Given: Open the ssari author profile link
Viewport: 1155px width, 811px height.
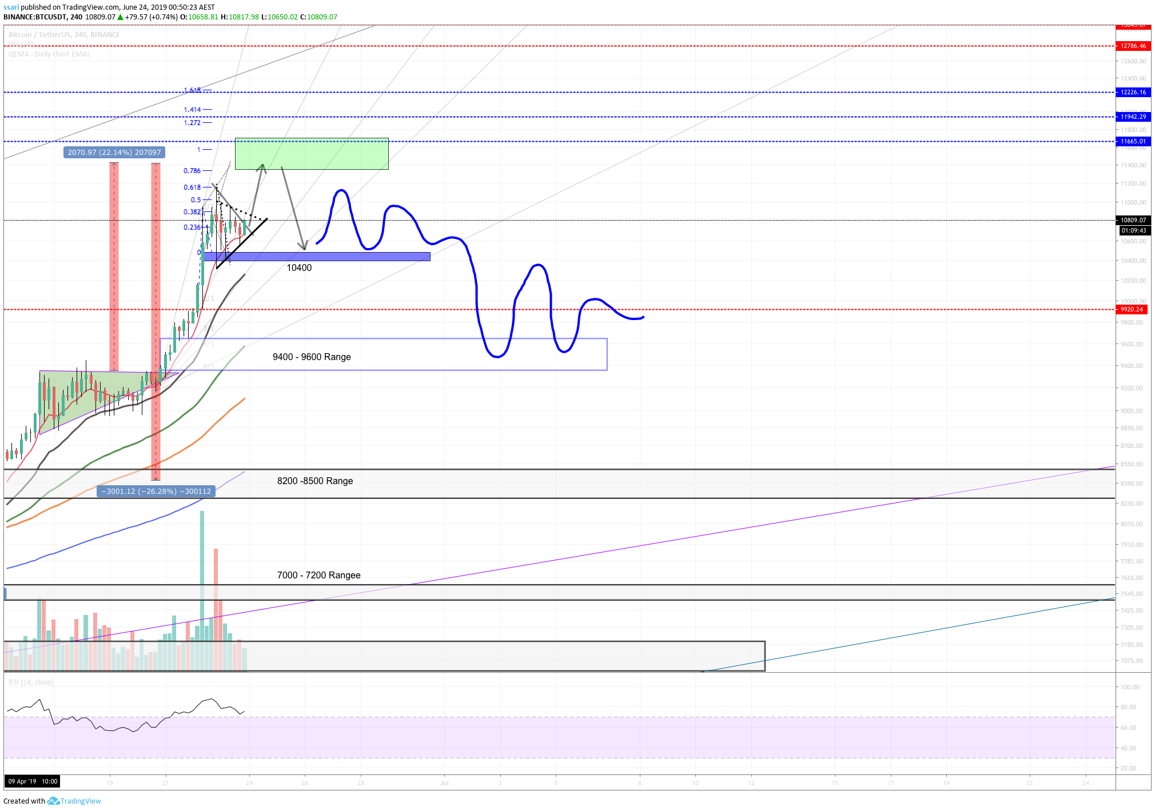Looking at the screenshot, I should pyautogui.click(x=11, y=7).
